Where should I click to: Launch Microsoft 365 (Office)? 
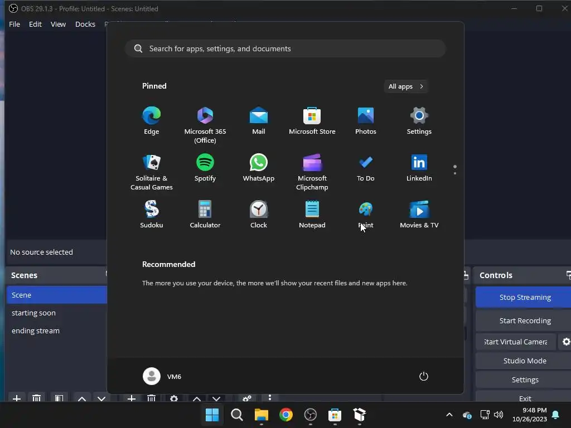(x=205, y=125)
